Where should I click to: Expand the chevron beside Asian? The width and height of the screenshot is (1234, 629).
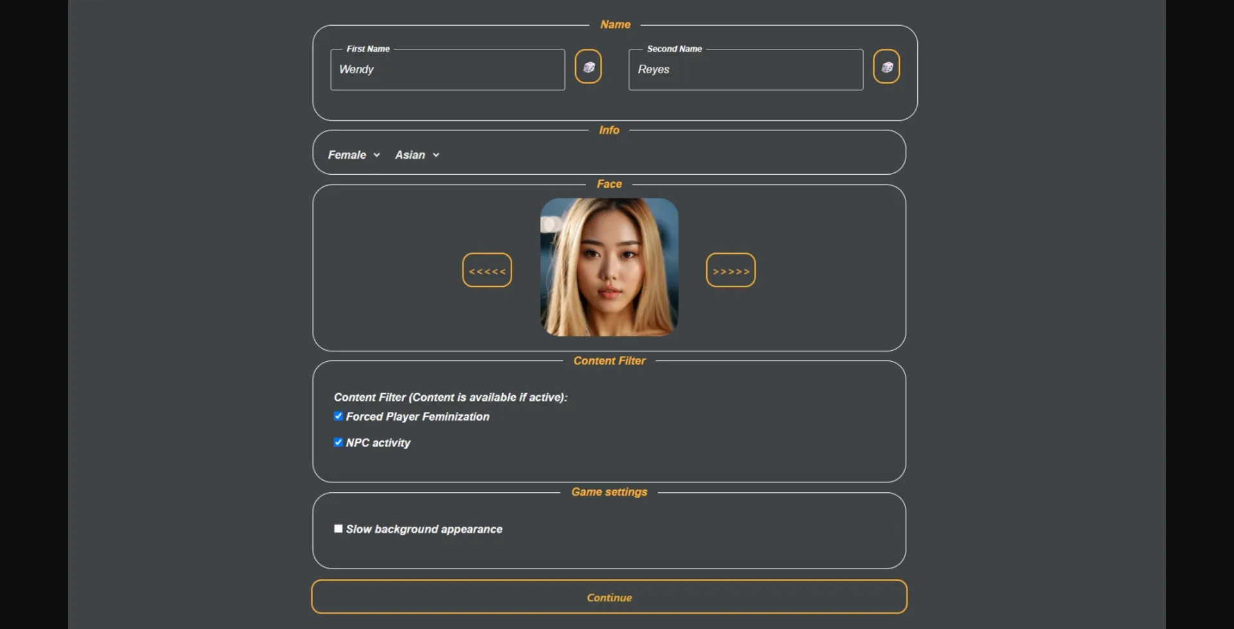point(436,155)
